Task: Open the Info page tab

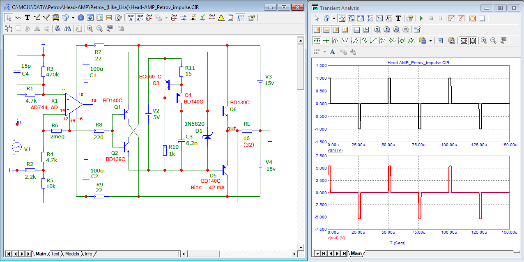Action: coord(88,254)
